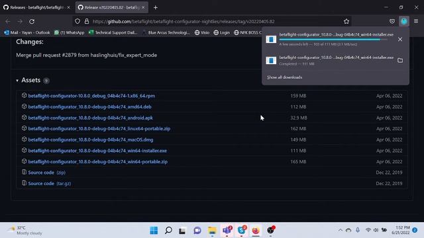Download the amd64.deb asset
424x238 pixels.
click(x=90, y=107)
